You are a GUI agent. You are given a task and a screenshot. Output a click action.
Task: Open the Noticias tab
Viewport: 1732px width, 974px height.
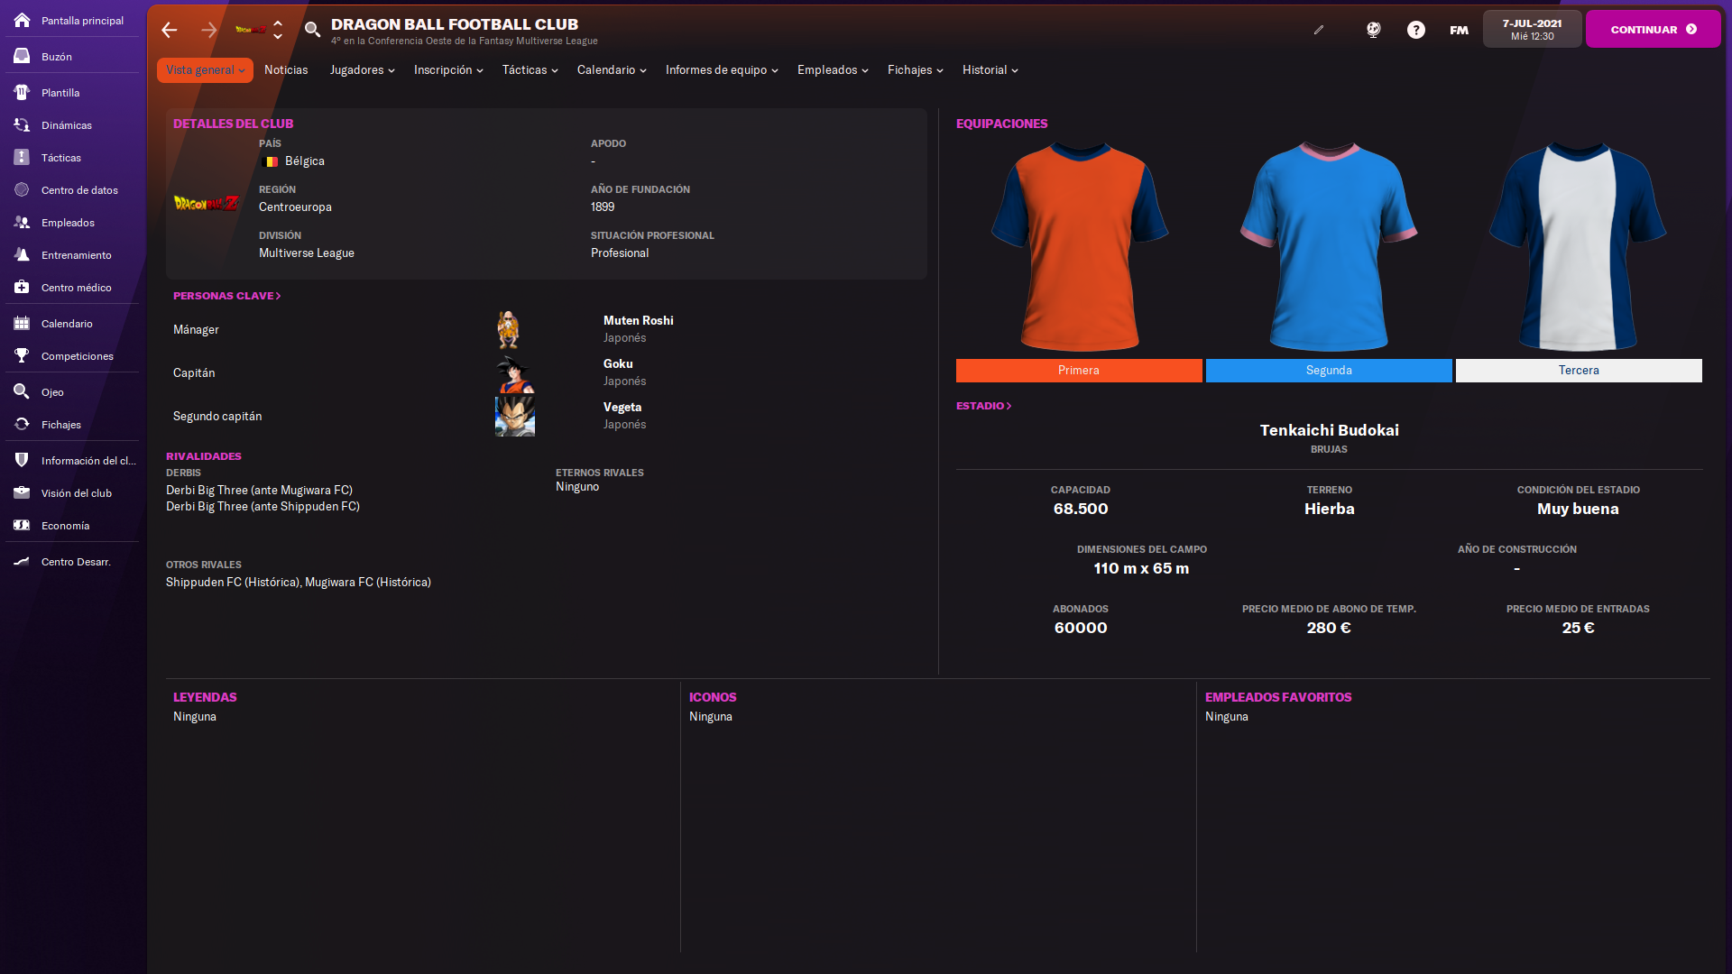(x=286, y=70)
